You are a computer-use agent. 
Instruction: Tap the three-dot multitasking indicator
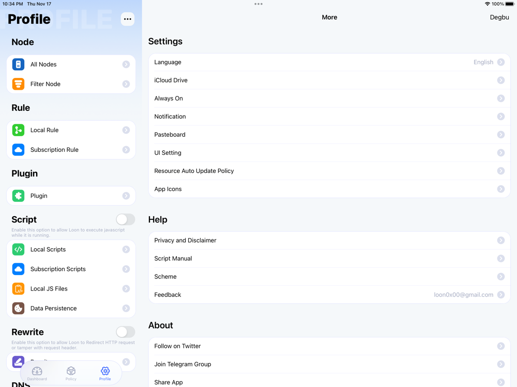click(258, 4)
